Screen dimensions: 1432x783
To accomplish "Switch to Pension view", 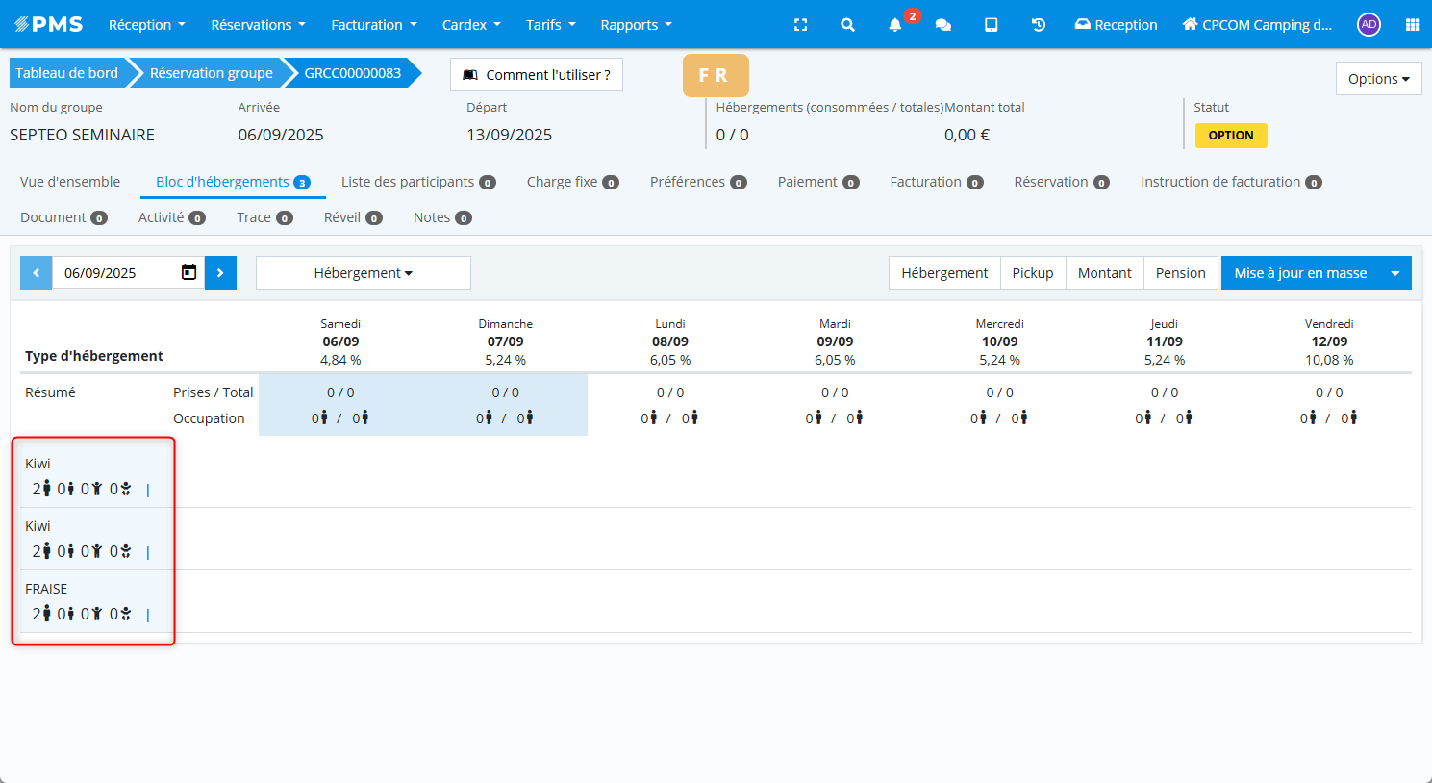I will point(1180,273).
